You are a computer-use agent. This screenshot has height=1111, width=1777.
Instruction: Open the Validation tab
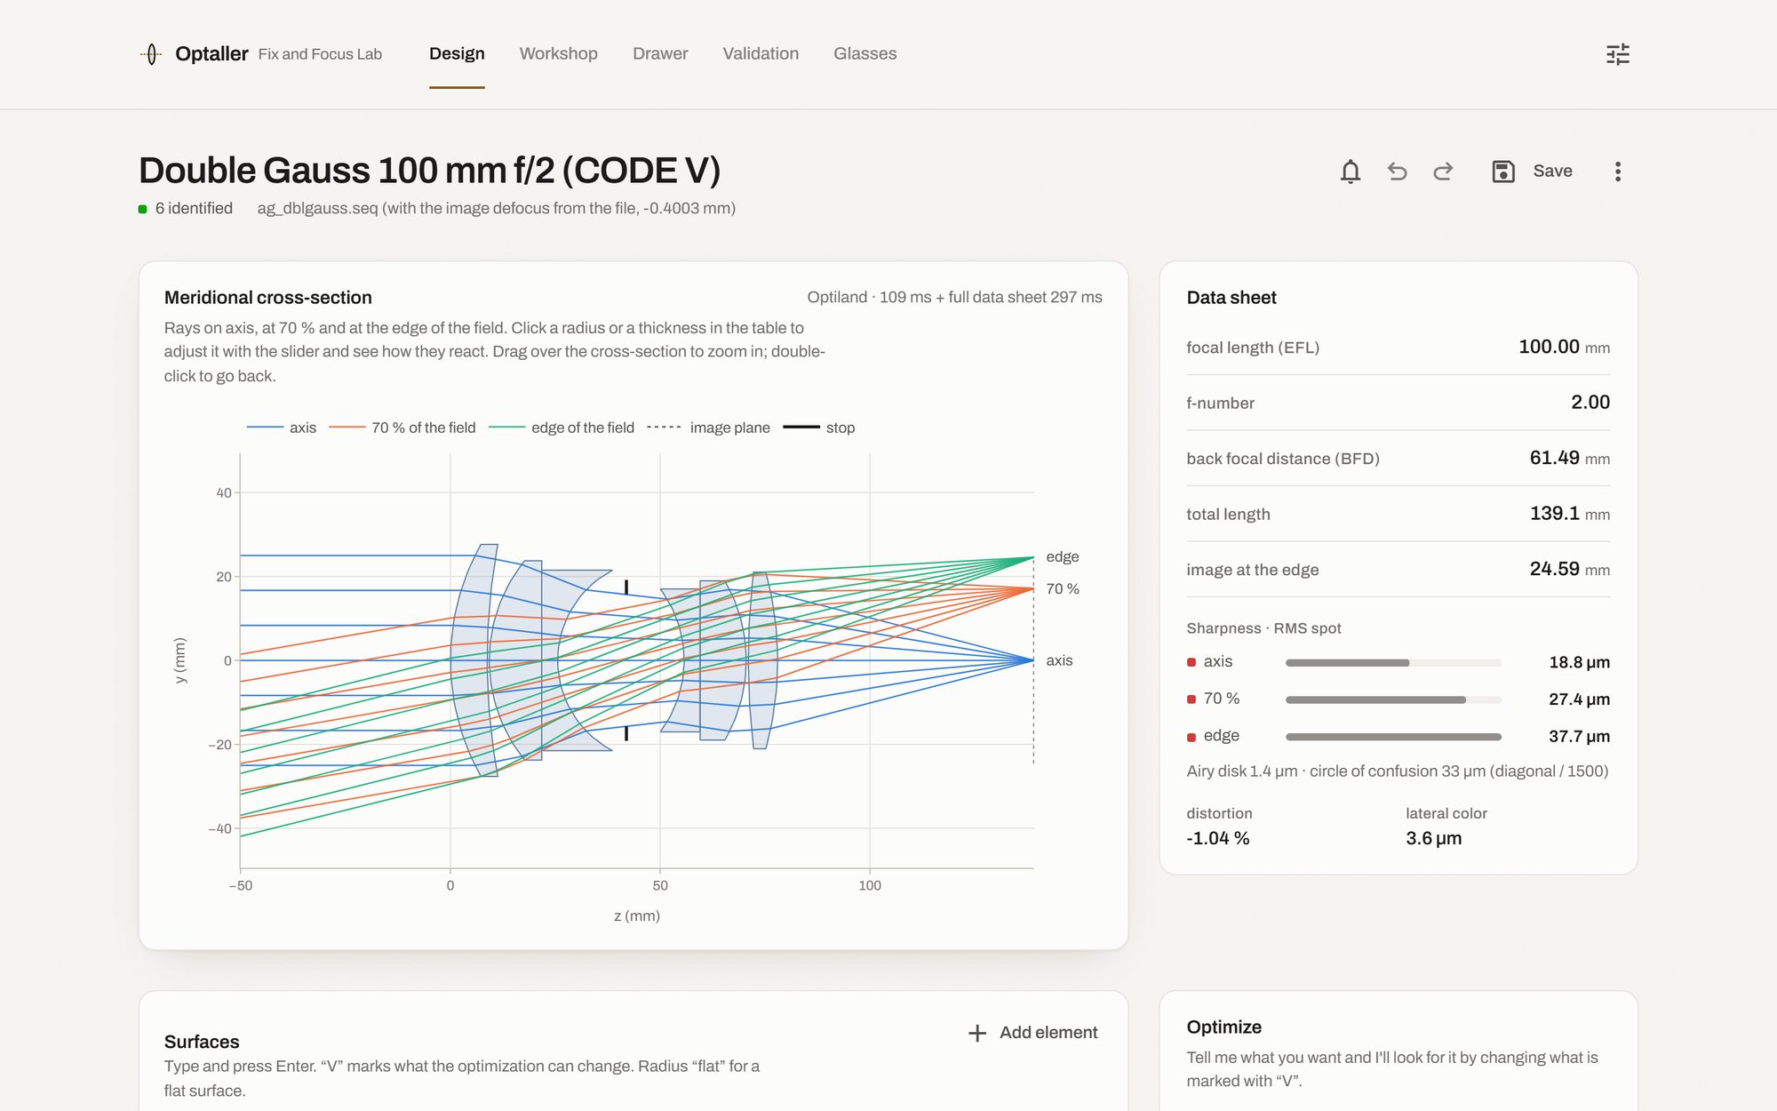(x=761, y=53)
